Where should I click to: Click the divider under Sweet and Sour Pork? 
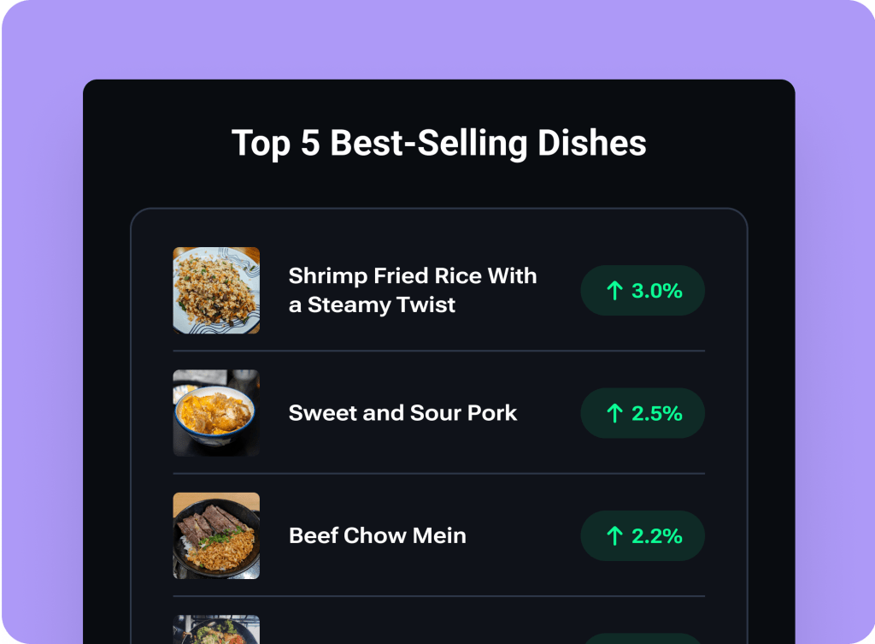click(438, 473)
